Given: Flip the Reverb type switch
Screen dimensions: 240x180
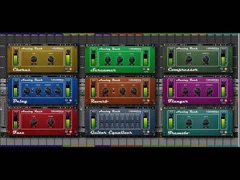Looking at the screenshot, I should coord(113,90).
